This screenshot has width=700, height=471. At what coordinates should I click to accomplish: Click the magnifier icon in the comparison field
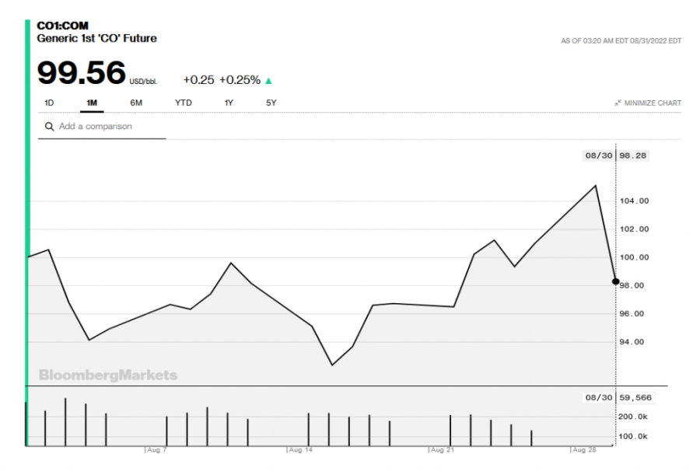pyautogui.click(x=50, y=127)
